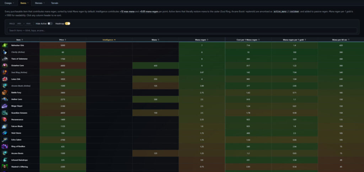Viewport: 364px width, 172px height.
Task: Click the Falcon Blade item icon
Action: pyautogui.click(x=5, y=126)
